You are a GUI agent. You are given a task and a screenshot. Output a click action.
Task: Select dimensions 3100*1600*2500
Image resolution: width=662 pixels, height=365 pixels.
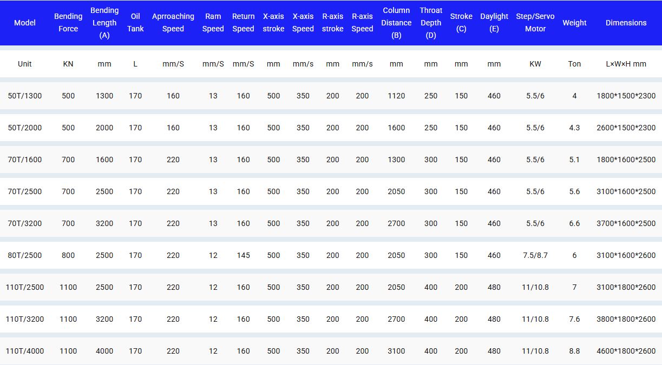coord(626,191)
